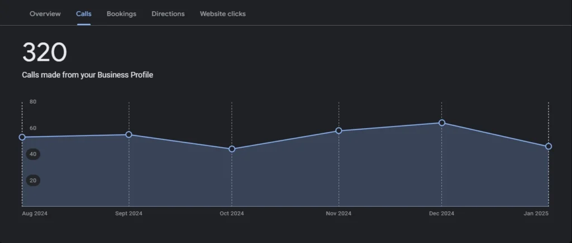572x243 pixels.
Task: Click the Dec 2024 peak data point
Action: pos(441,123)
